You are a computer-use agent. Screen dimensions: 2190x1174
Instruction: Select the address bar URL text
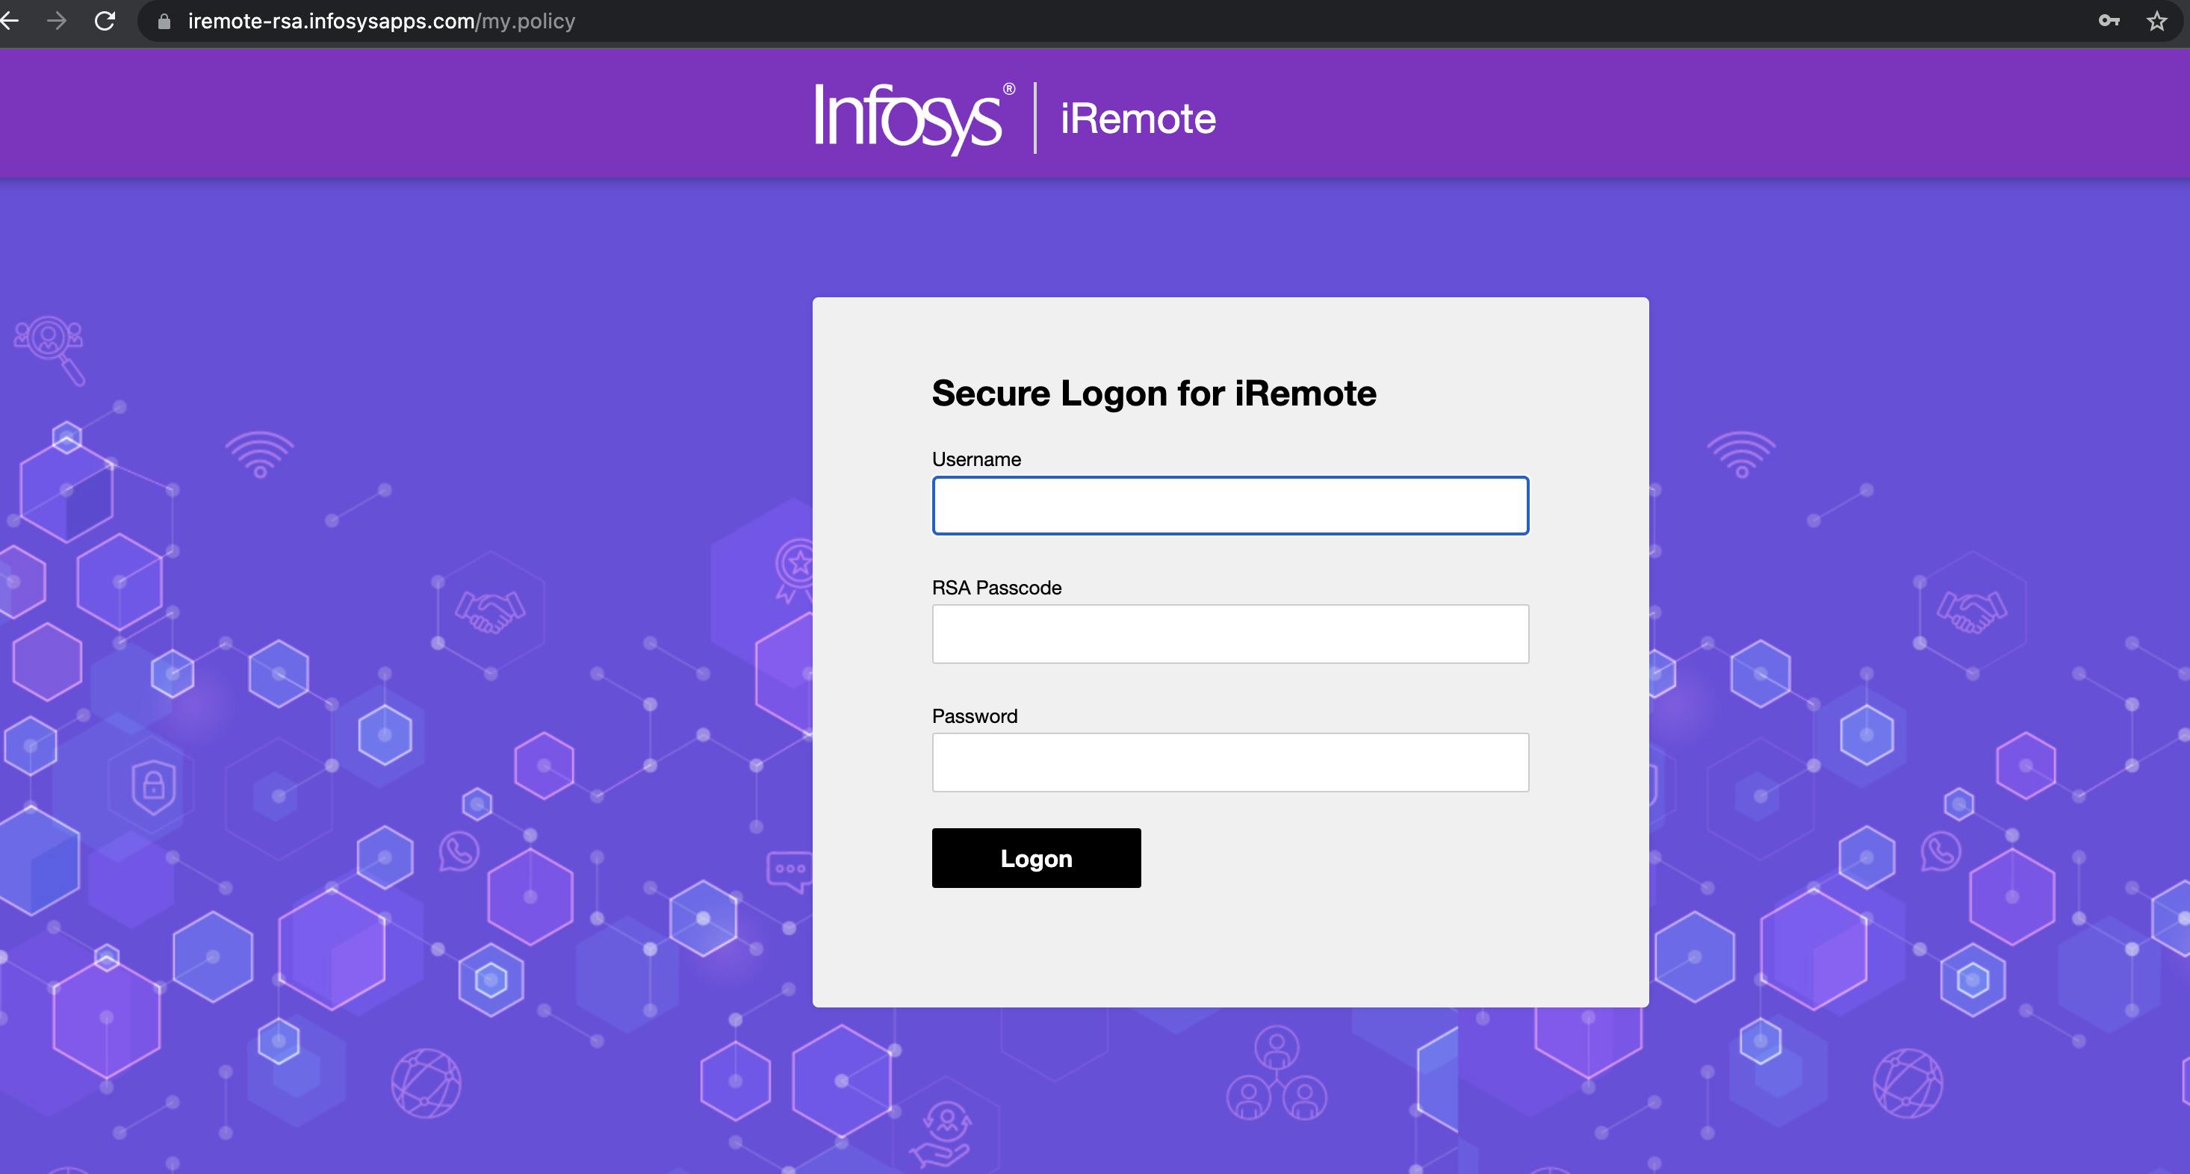(x=381, y=21)
